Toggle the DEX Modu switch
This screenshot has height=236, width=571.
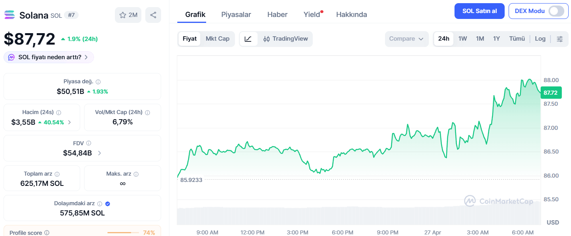click(556, 11)
